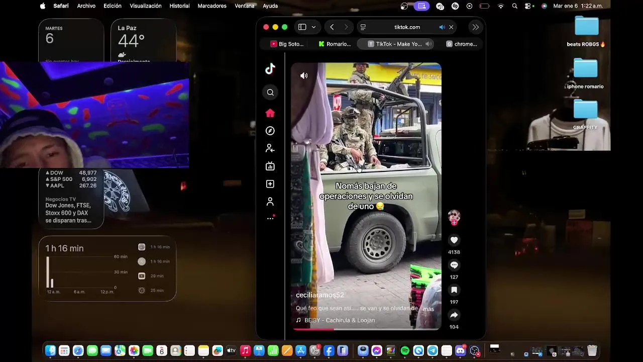The image size is (643, 362).
Task: Open Siri from the menu bar
Action: (544, 6)
